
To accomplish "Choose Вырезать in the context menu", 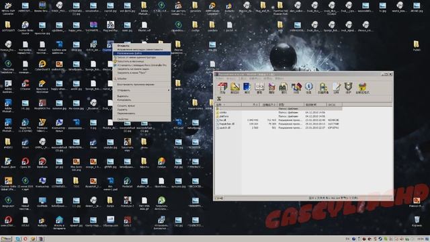I will (x=142, y=96).
